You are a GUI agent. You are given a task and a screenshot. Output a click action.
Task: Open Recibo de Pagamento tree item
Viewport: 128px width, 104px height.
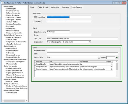tap(14, 37)
